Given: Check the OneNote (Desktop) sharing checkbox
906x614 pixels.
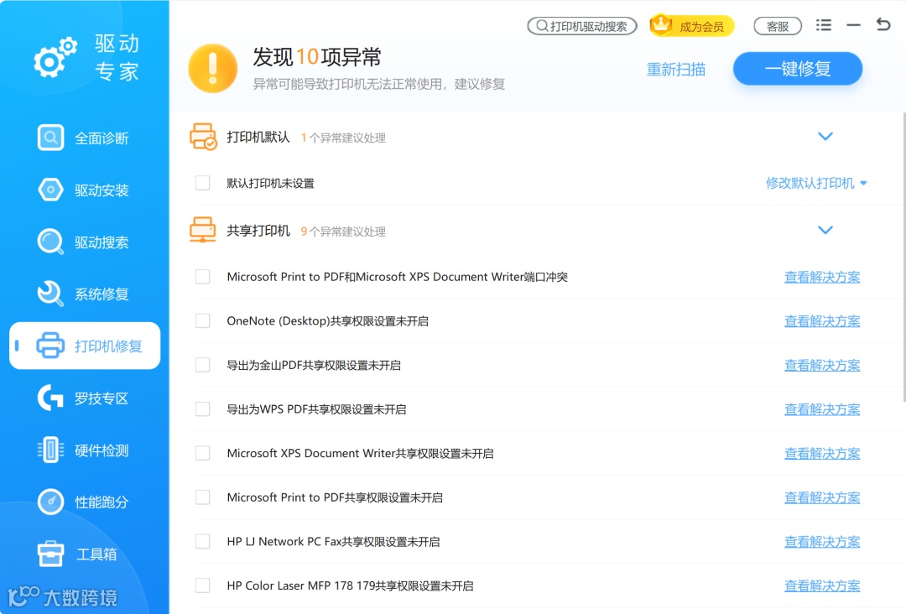Looking at the screenshot, I should (203, 320).
